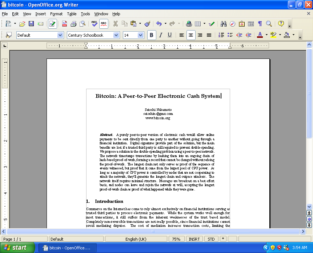Toggle Bullets list icon

230,35
